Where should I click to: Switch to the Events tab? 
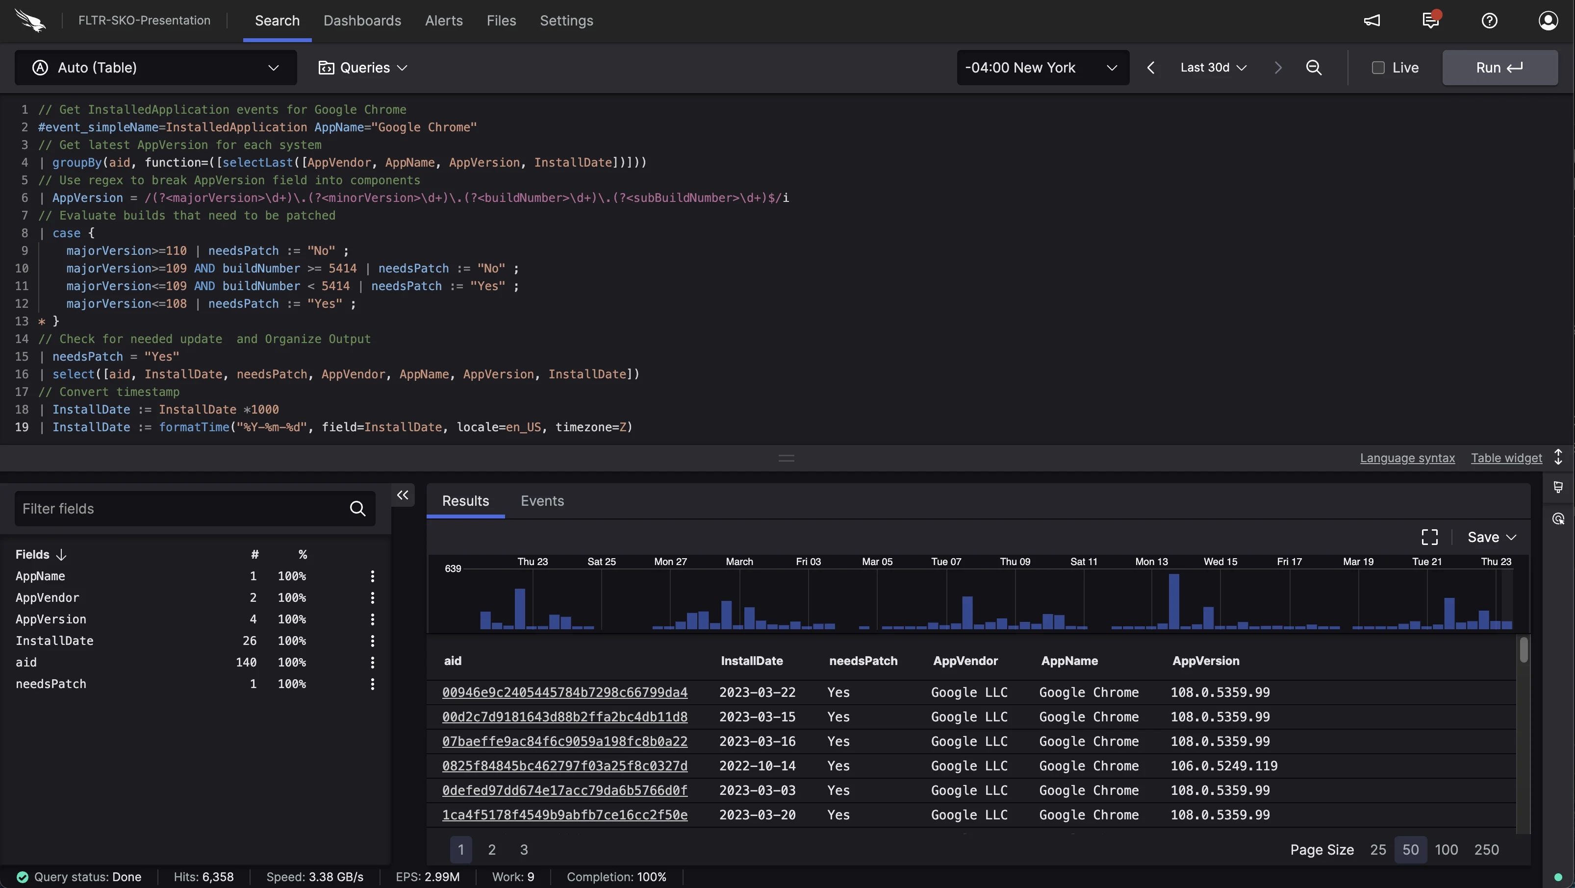pyautogui.click(x=542, y=500)
